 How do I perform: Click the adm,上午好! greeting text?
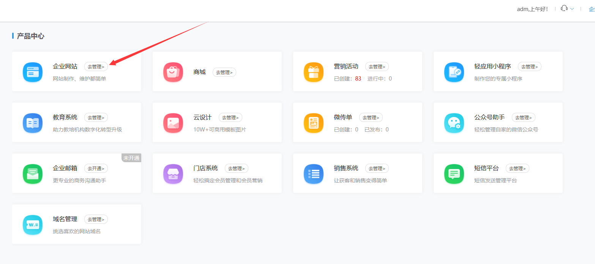(x=532, y=9)
